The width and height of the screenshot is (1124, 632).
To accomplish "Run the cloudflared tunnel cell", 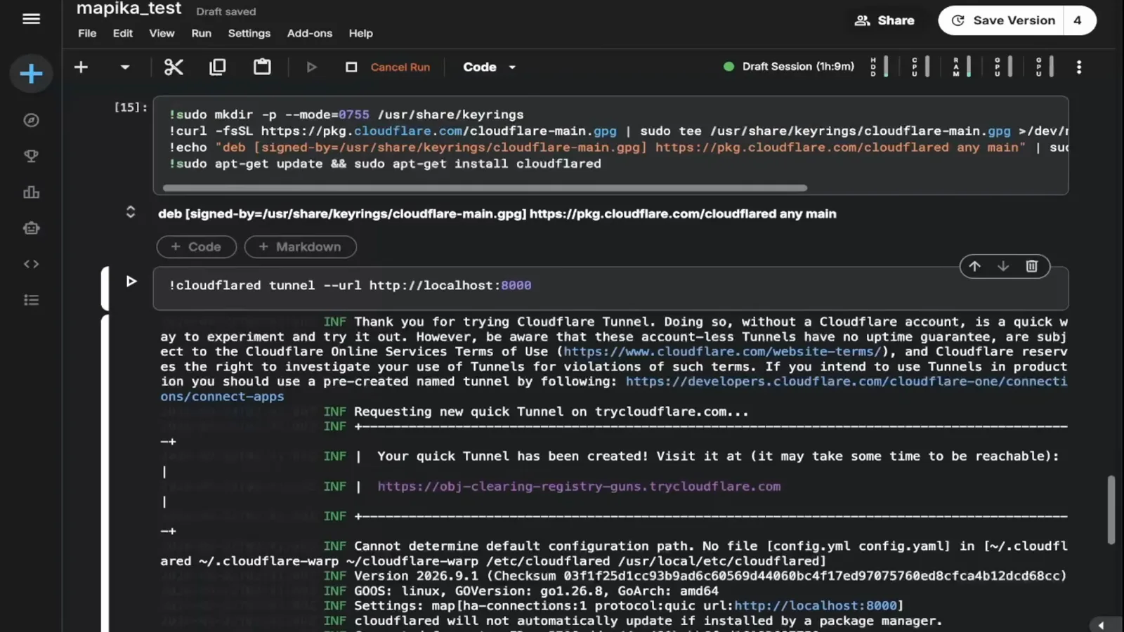I will [131, 282].
